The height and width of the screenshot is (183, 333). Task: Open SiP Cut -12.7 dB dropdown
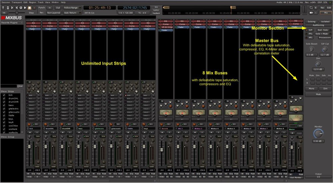click(325, 55)
